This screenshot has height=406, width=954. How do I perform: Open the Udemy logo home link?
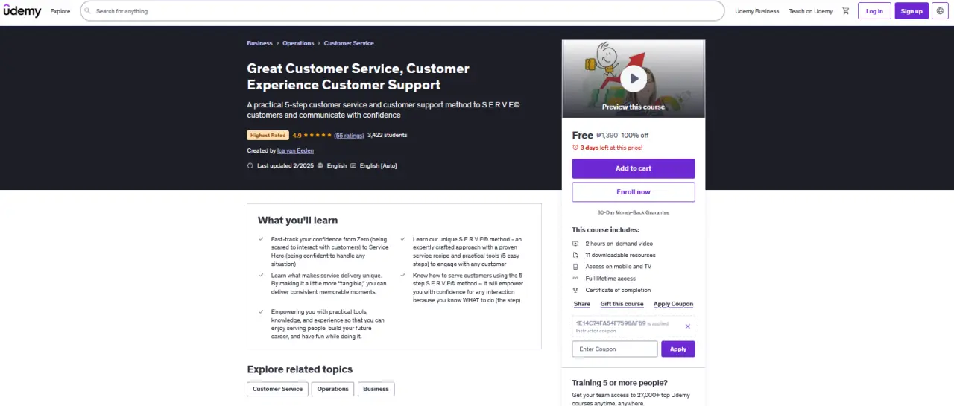click(x=22, y=11)
